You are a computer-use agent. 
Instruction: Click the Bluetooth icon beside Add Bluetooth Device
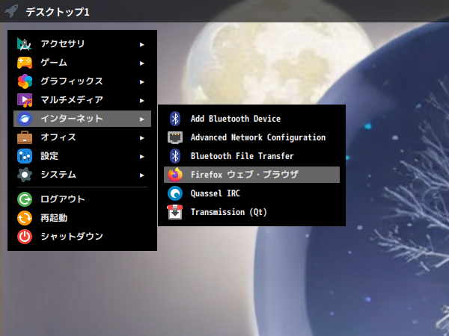click(175, 119)
